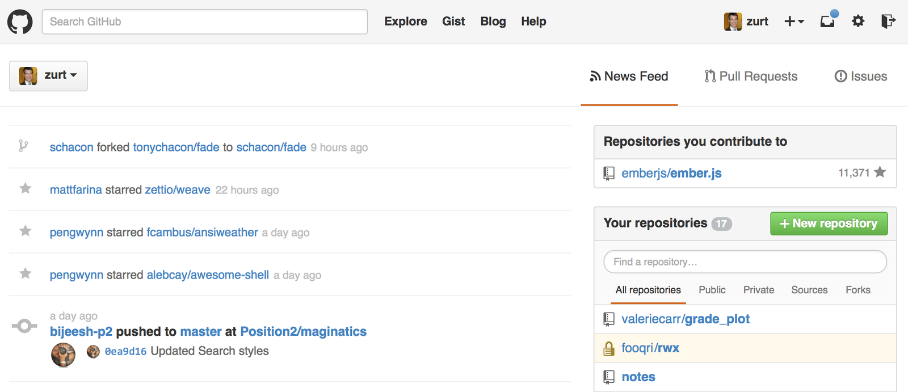Open the notes repository
This screenshot has width=908, height=392.
[638, 377]
